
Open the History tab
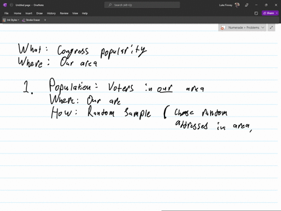coord(51,13)
